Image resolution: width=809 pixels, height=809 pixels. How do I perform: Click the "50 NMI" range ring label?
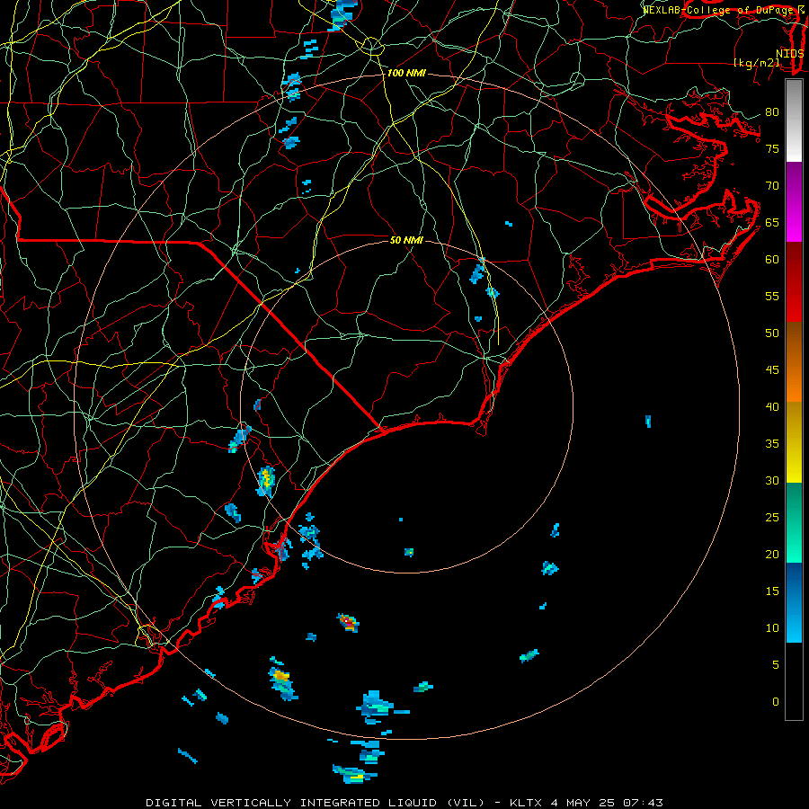(x=406, y=240)
